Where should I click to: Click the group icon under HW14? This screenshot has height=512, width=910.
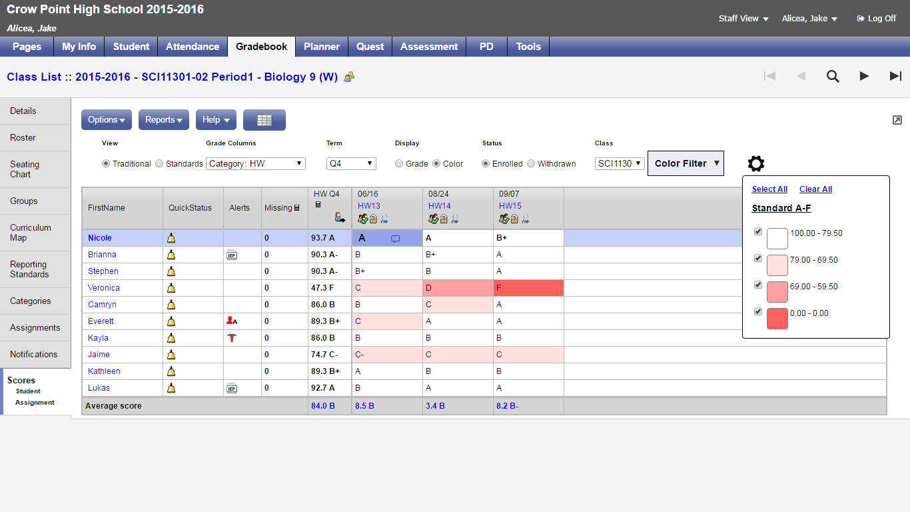tap(433, 218)
